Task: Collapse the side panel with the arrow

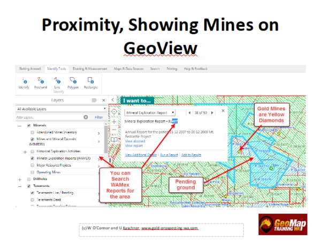Action: coord(112,100)
